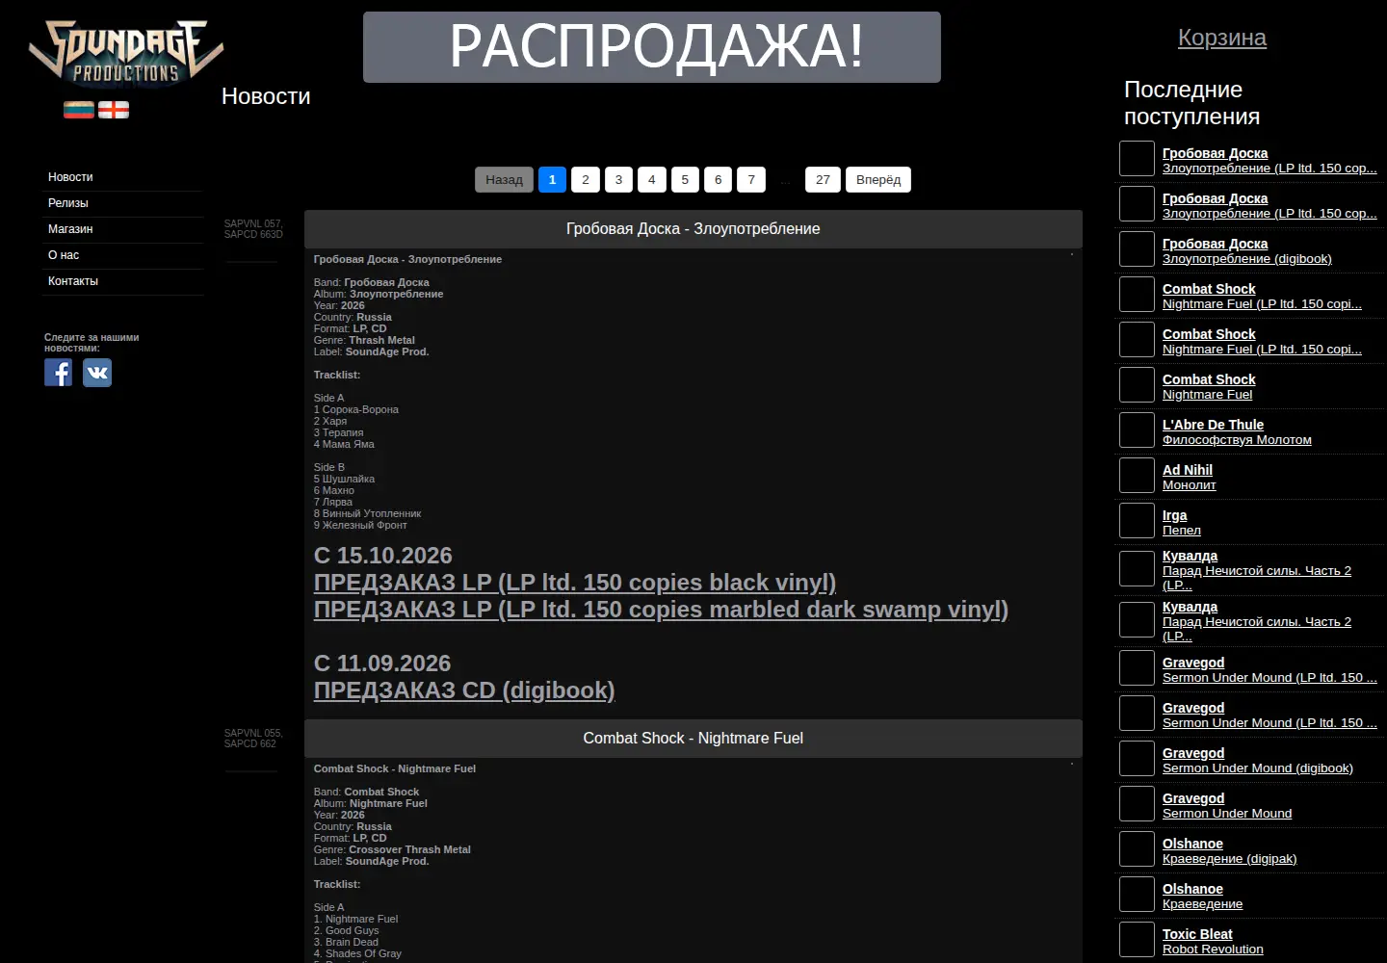
Task: Click the С 15.10.2026 date text
Action: click(382, 556)
